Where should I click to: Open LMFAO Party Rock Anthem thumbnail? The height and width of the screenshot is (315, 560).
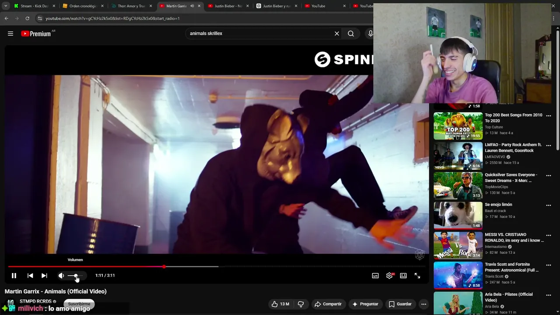(458, 156)
